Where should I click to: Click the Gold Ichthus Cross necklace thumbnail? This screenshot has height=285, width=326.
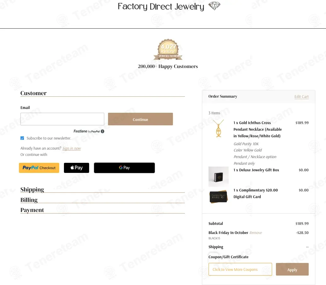218,128
